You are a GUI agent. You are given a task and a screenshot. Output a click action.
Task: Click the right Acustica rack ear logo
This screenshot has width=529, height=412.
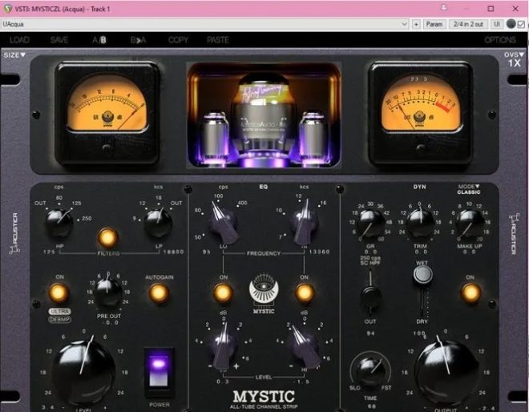513,233
